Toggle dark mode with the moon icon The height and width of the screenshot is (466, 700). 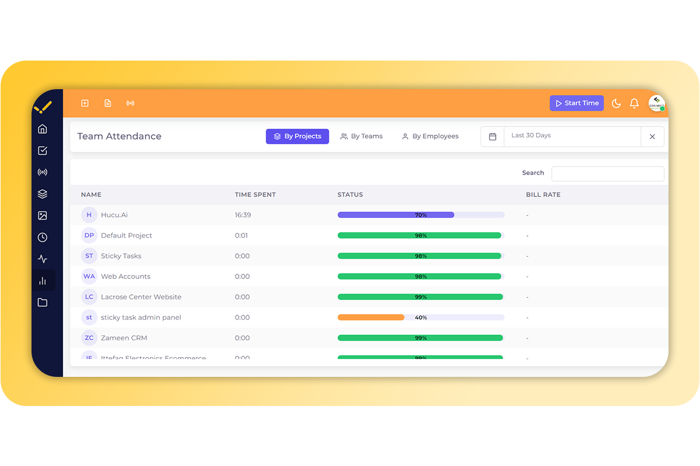click(616, 103)
